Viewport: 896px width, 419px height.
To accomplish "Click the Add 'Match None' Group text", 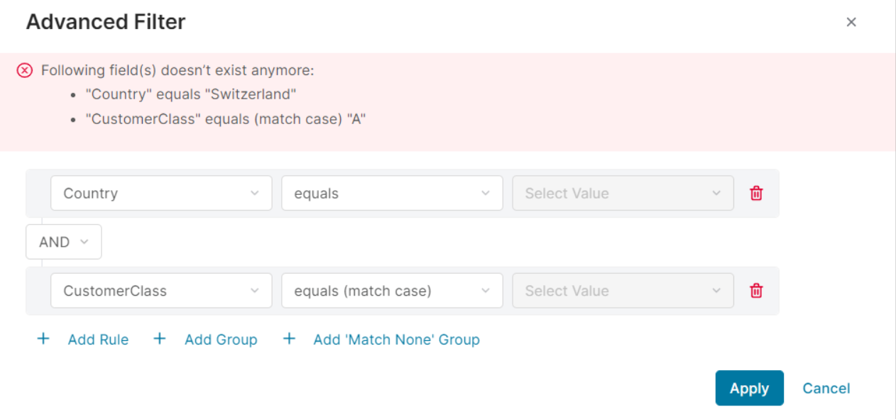I will [396, 340].
